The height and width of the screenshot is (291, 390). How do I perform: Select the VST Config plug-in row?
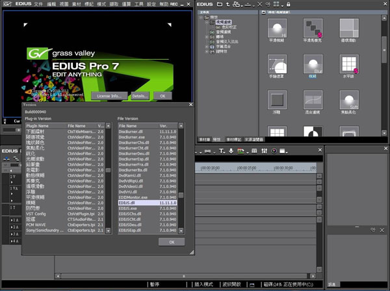point(65,214)
